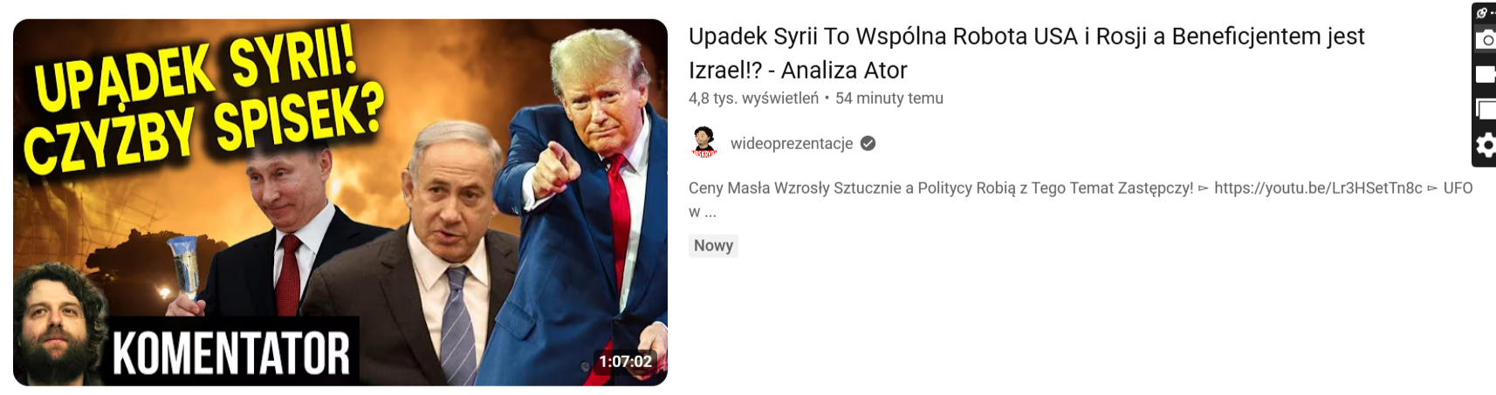Click the 1:07:02 duration badge on thumbnail
Viewport: 1496px width, 395px height.
[625, 361]
